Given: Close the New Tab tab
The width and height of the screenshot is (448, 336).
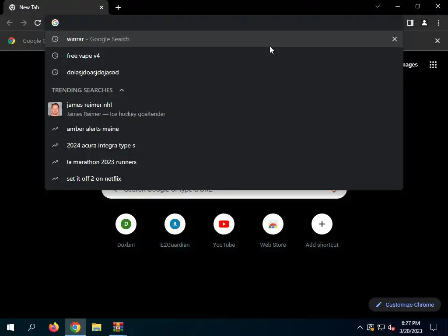Looking at the screenshot, I should click(101, 7).
